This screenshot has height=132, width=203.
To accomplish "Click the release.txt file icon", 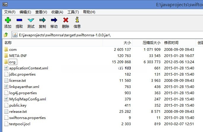I will tap(6, 112).
